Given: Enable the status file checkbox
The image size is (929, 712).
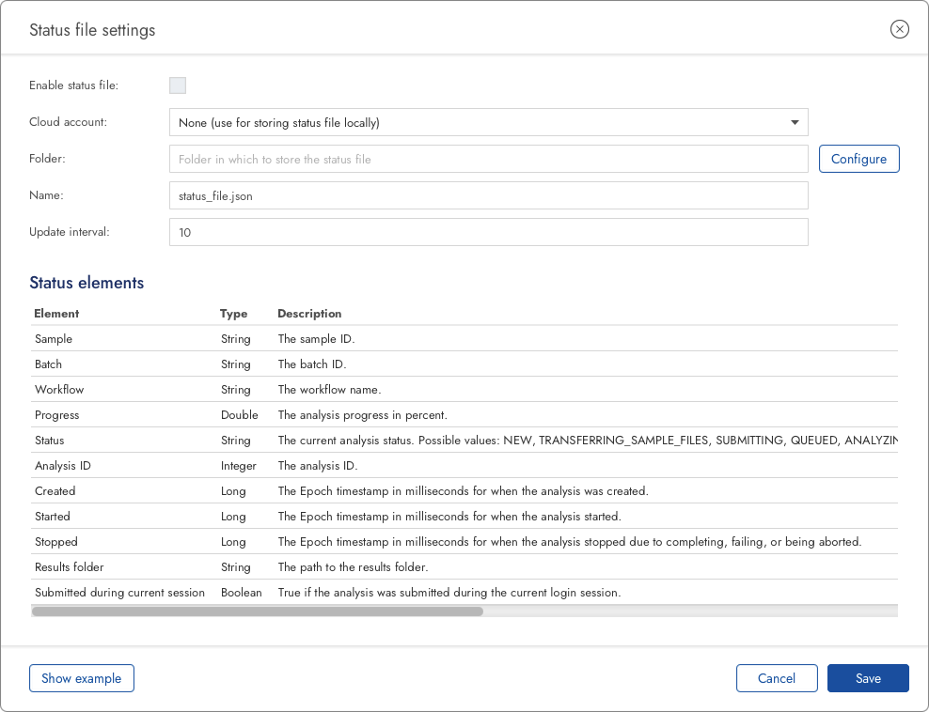Looking at the screenshot, I should (178, 85).
